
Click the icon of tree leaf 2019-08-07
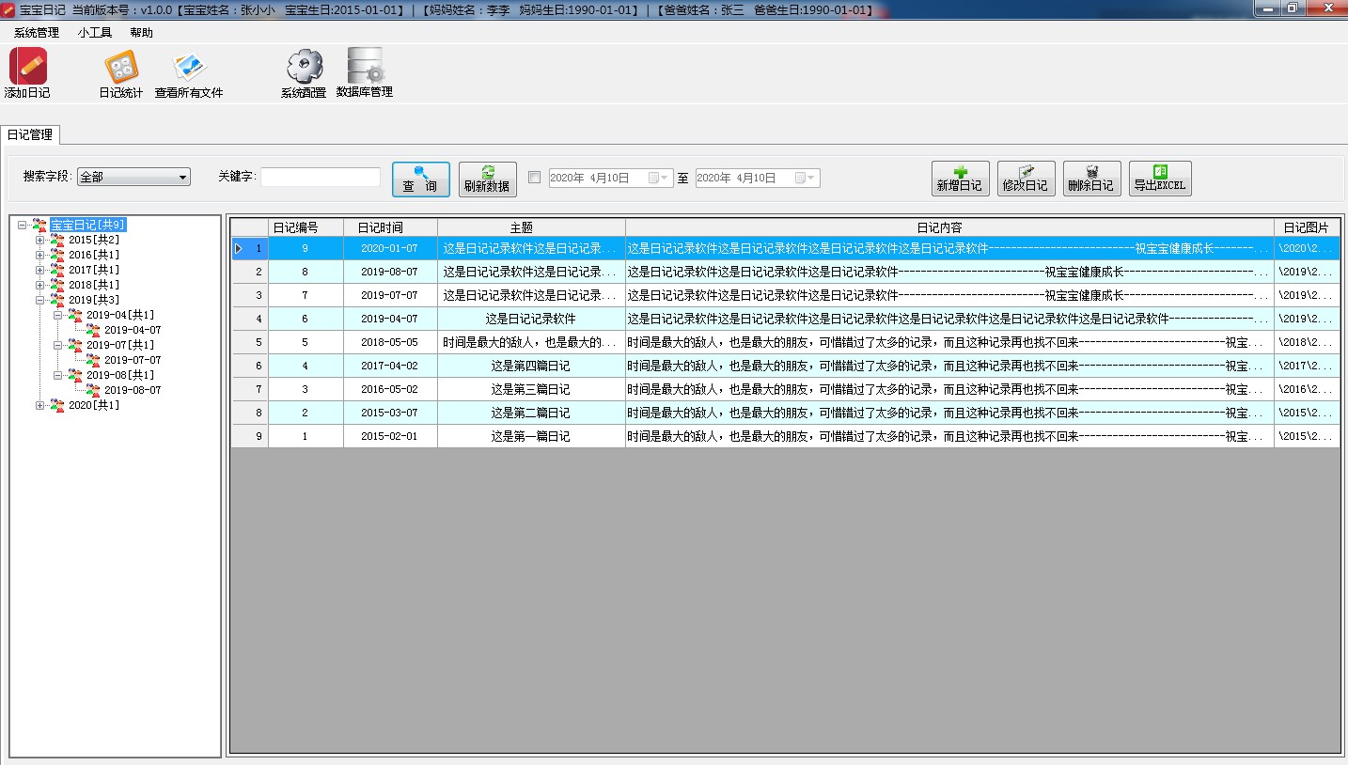[x=93, y=390]
